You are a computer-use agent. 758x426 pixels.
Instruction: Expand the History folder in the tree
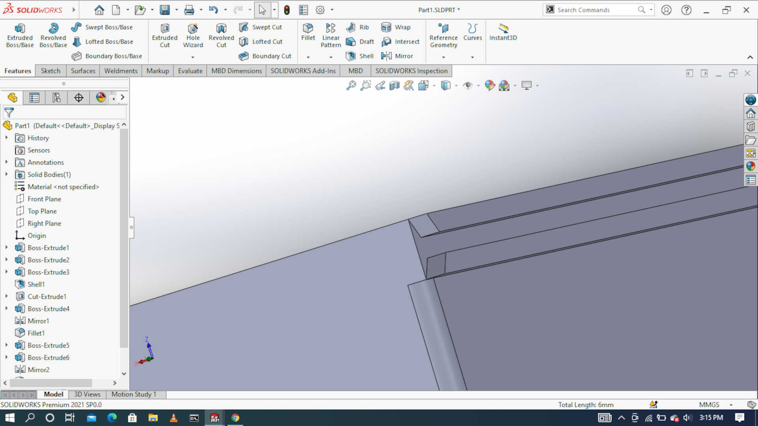(x=6, y=138)
